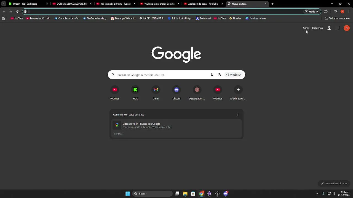Open the Google account avatar
Image resolution: width=353 pixels, height=198 pixels.
(347, 28)
